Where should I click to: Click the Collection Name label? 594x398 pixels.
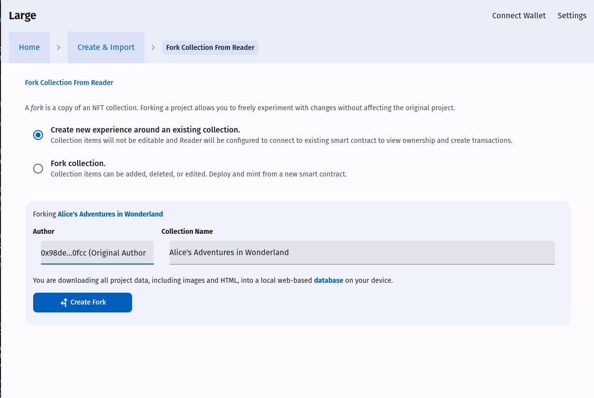(x=187, y=231)
